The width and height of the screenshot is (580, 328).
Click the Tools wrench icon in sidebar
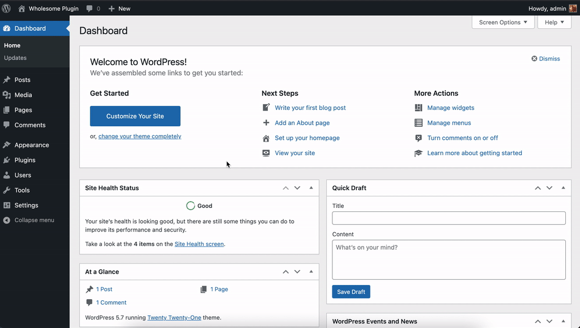(7, 190)
